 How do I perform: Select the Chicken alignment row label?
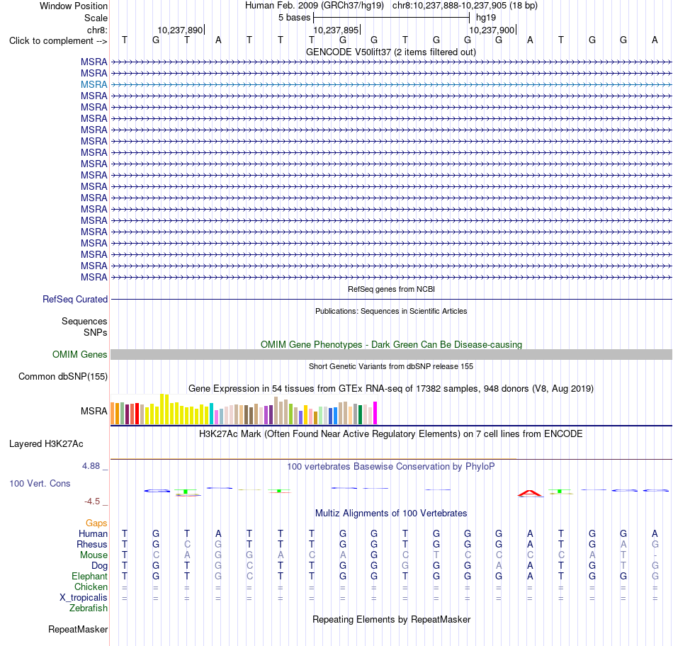91,586
